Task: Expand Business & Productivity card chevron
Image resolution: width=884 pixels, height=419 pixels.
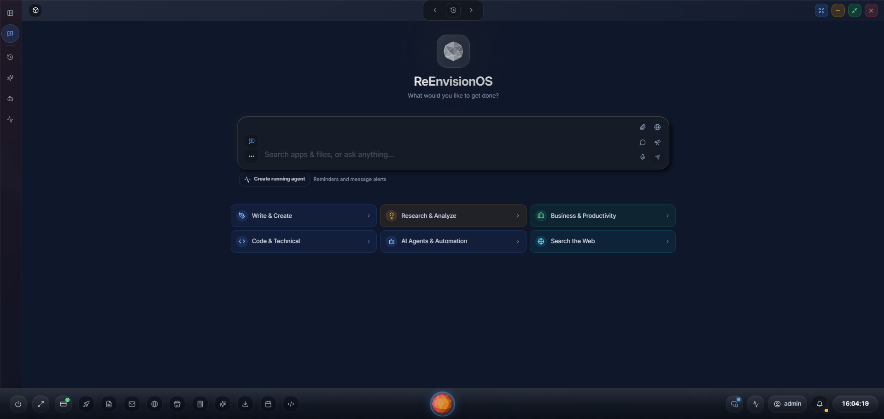Action: [x=667, y=215]
